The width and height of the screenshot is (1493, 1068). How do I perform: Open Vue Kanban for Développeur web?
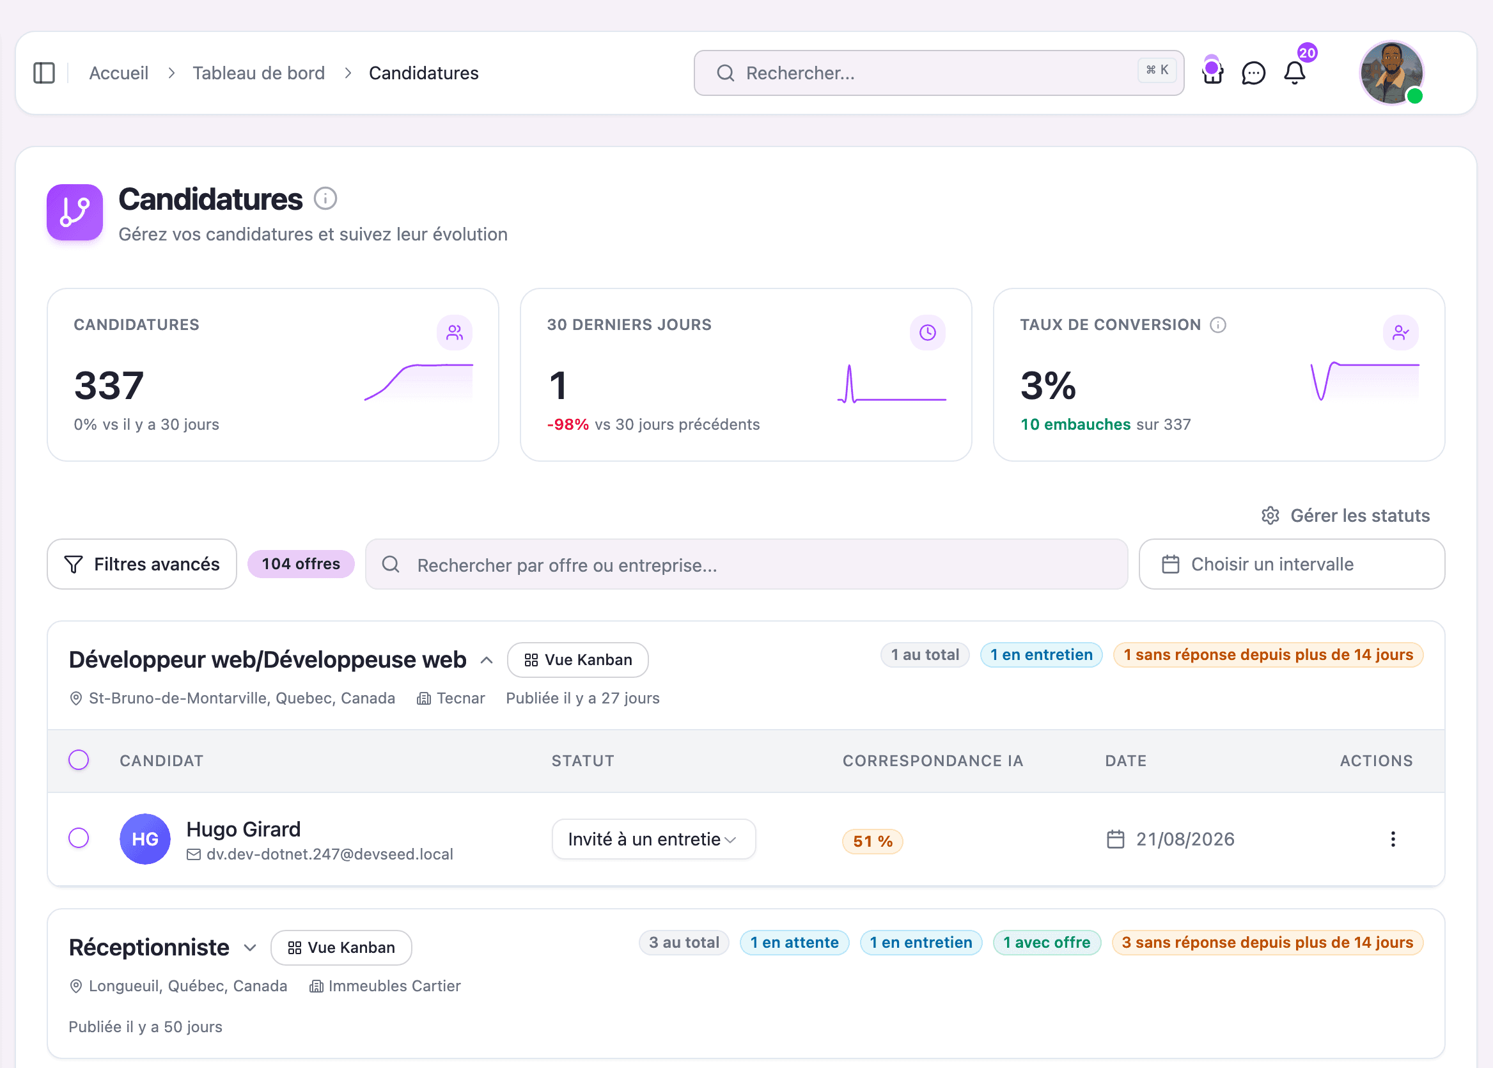pyautogui.click(x=578, y=660)
